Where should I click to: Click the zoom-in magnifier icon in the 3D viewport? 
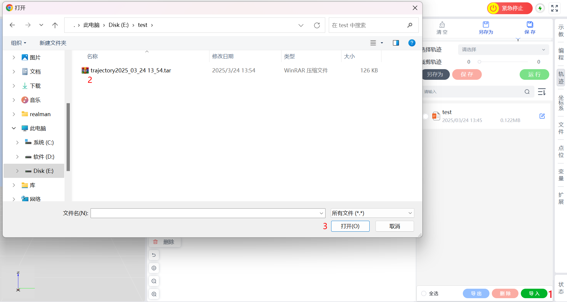tap(154, 294)
